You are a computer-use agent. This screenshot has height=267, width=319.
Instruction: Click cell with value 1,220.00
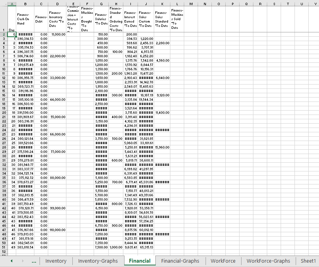tap(146, 39)
